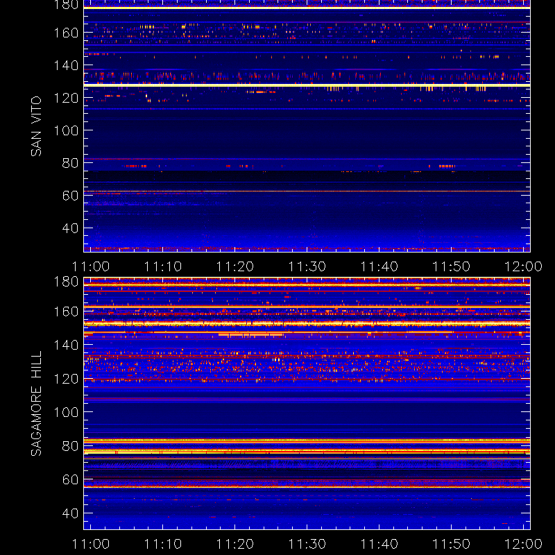
Task: Click the 80 tick on San Vito axis
Action: click(70, 163)
